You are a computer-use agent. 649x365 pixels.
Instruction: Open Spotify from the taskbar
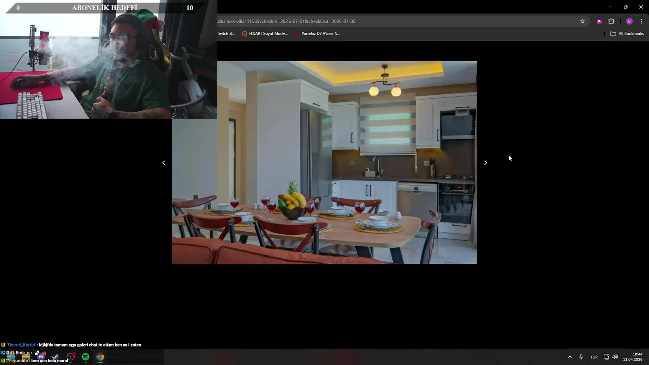[x=85, y=357]
